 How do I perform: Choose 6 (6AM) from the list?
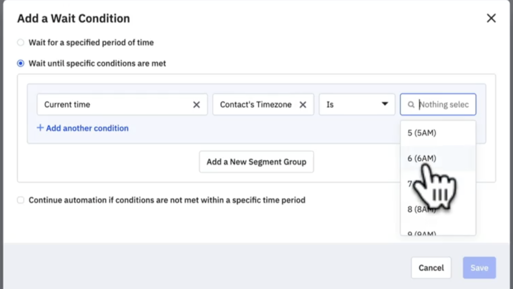click(x=422, y=158)
